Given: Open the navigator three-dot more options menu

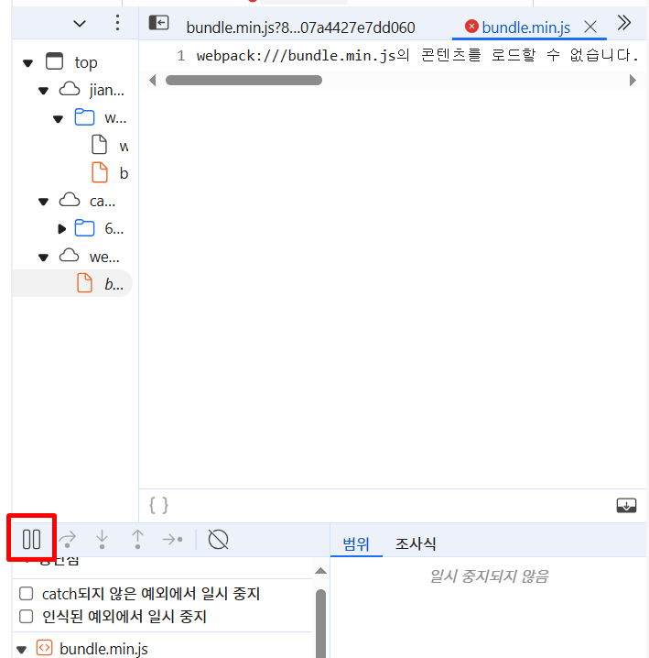Looking at the screenshot, I should pos(117,23).
